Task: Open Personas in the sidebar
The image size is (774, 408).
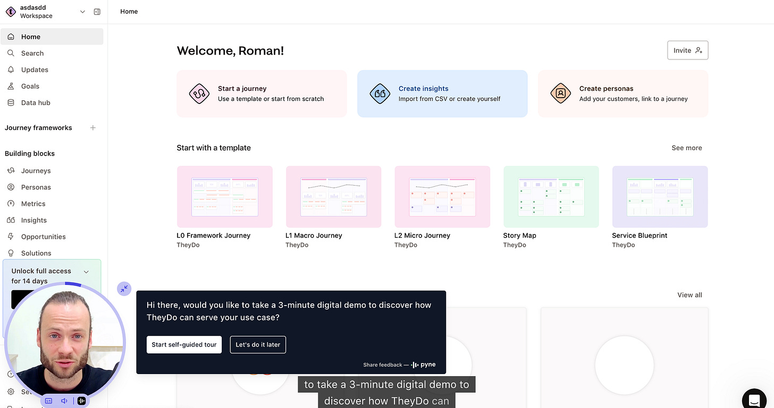Action: 52,187
